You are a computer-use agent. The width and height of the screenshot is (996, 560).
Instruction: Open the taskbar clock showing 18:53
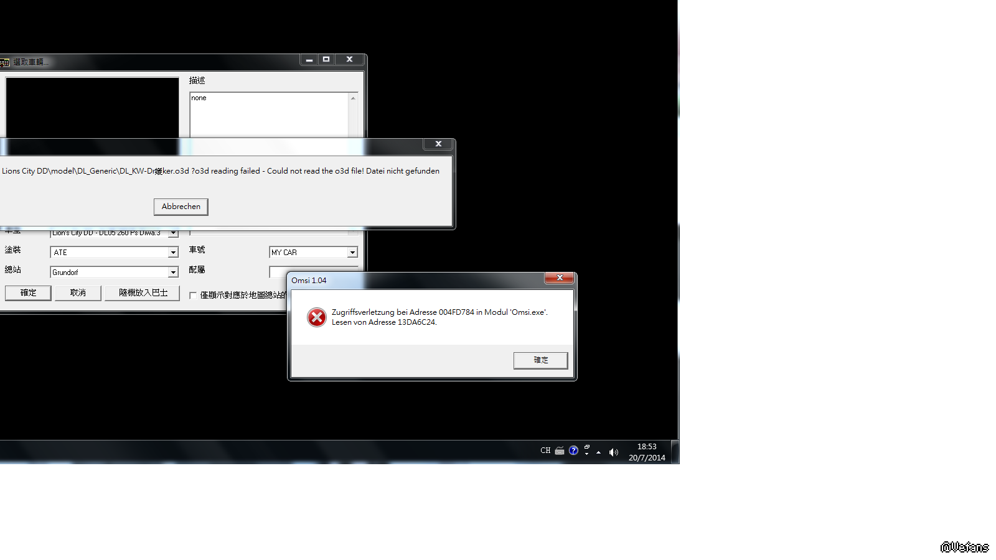(647, 452)
